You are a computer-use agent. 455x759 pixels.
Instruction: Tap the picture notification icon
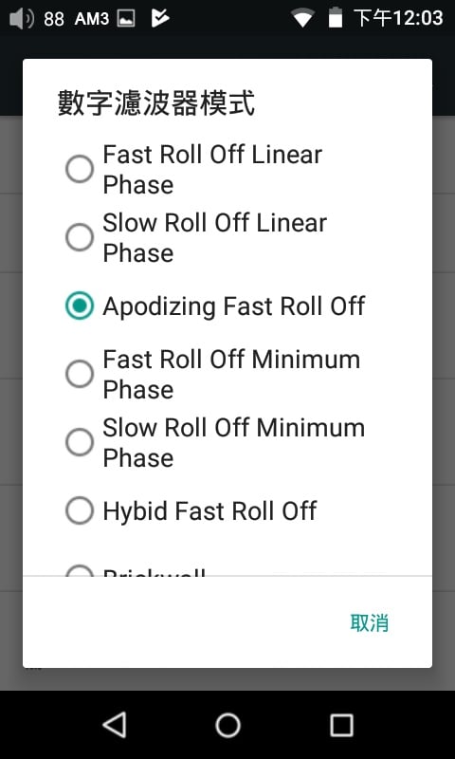tap(126, 19)
